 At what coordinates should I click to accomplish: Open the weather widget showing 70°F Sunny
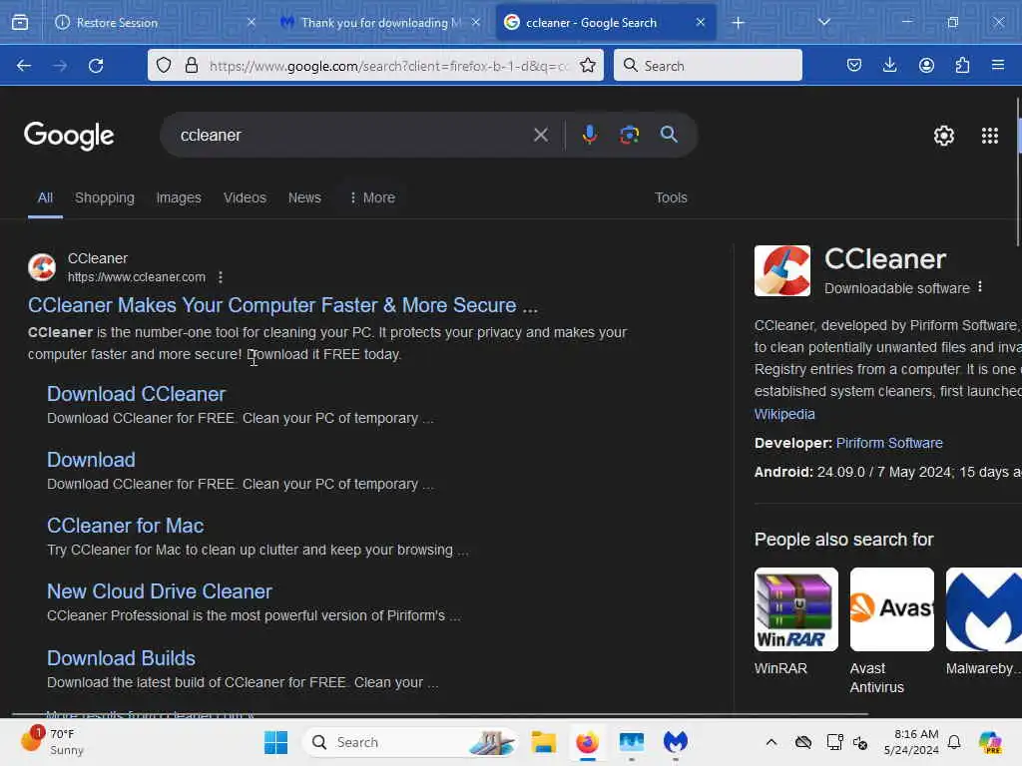click(x=52, y=742)
